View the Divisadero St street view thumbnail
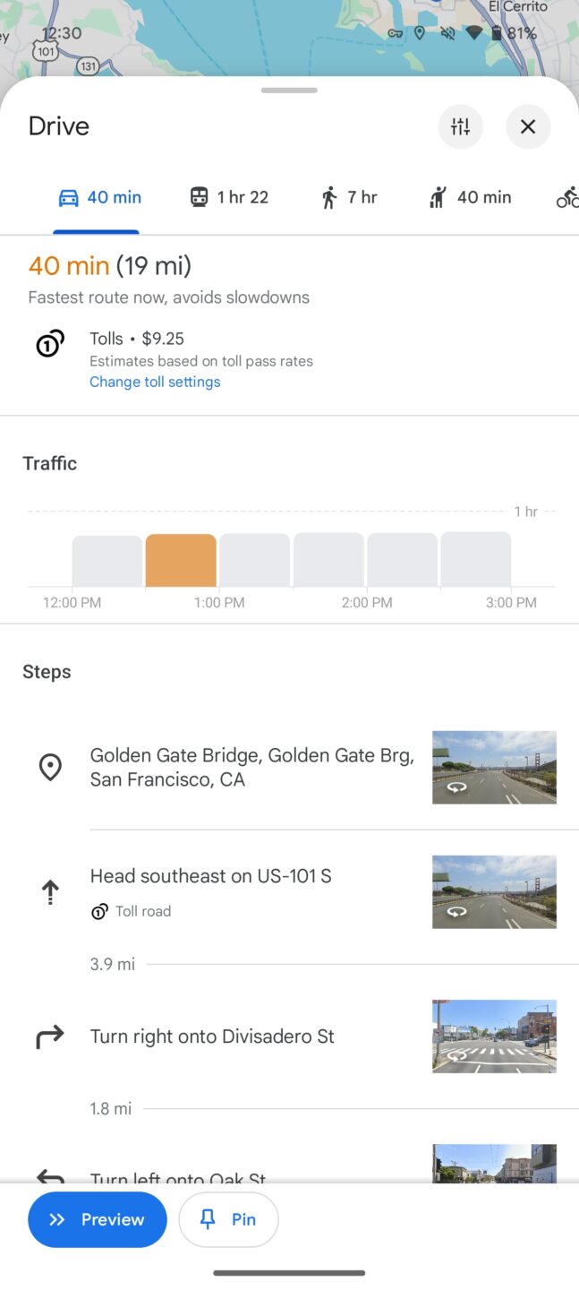The image size is (579, 1290). click(x=494, y=1036)
